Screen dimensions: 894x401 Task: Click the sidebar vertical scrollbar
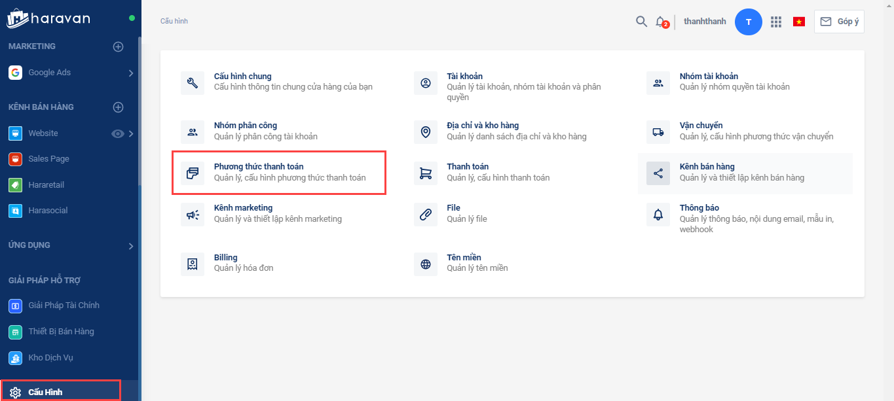140,111
